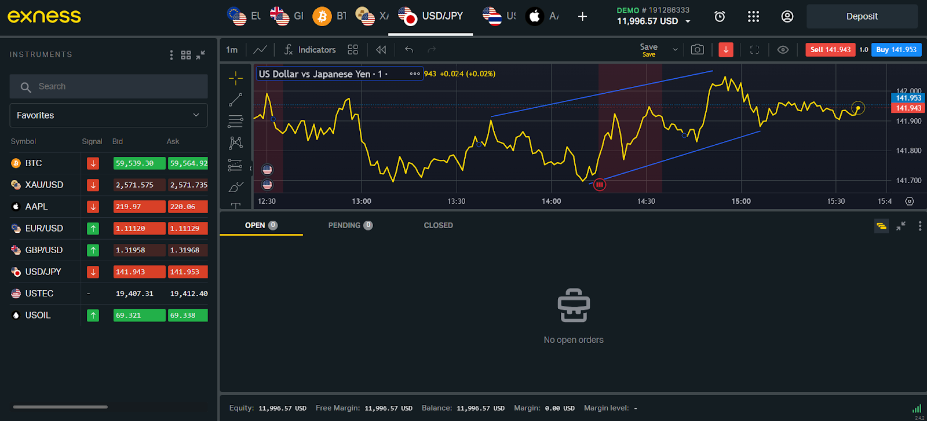Select the XAU/USD instrument row
This screenshot has height=421, width=927.
click(108, 185)
